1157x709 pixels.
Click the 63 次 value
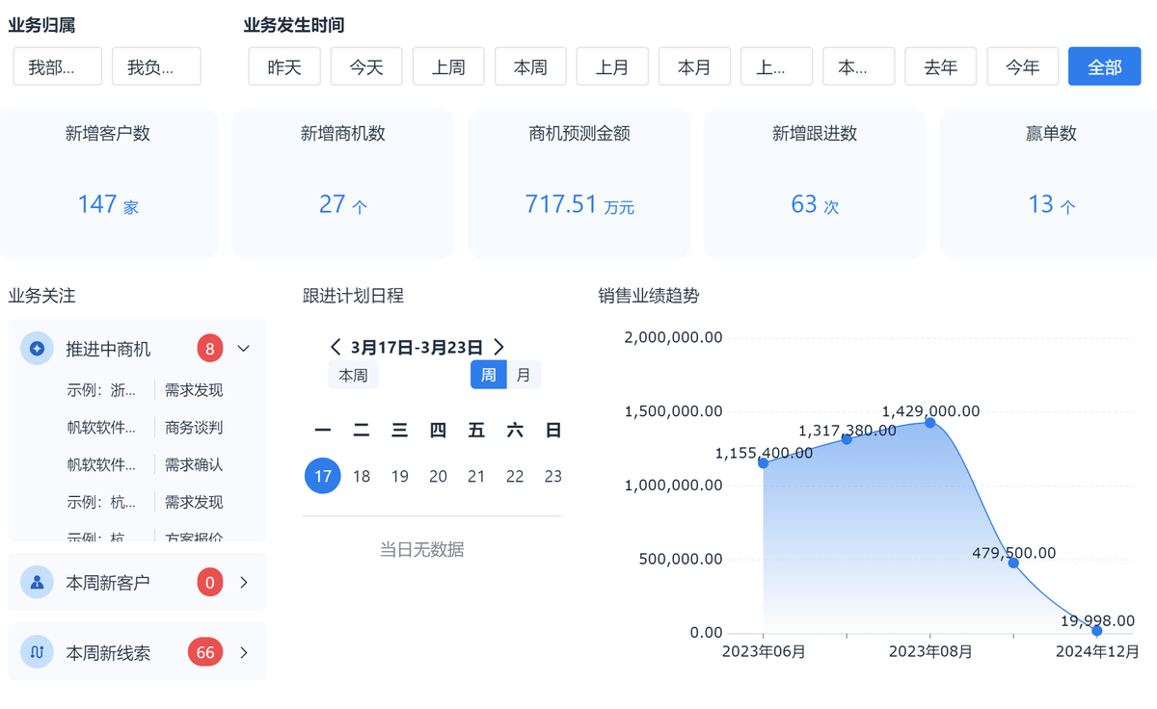tap(815, 204)
